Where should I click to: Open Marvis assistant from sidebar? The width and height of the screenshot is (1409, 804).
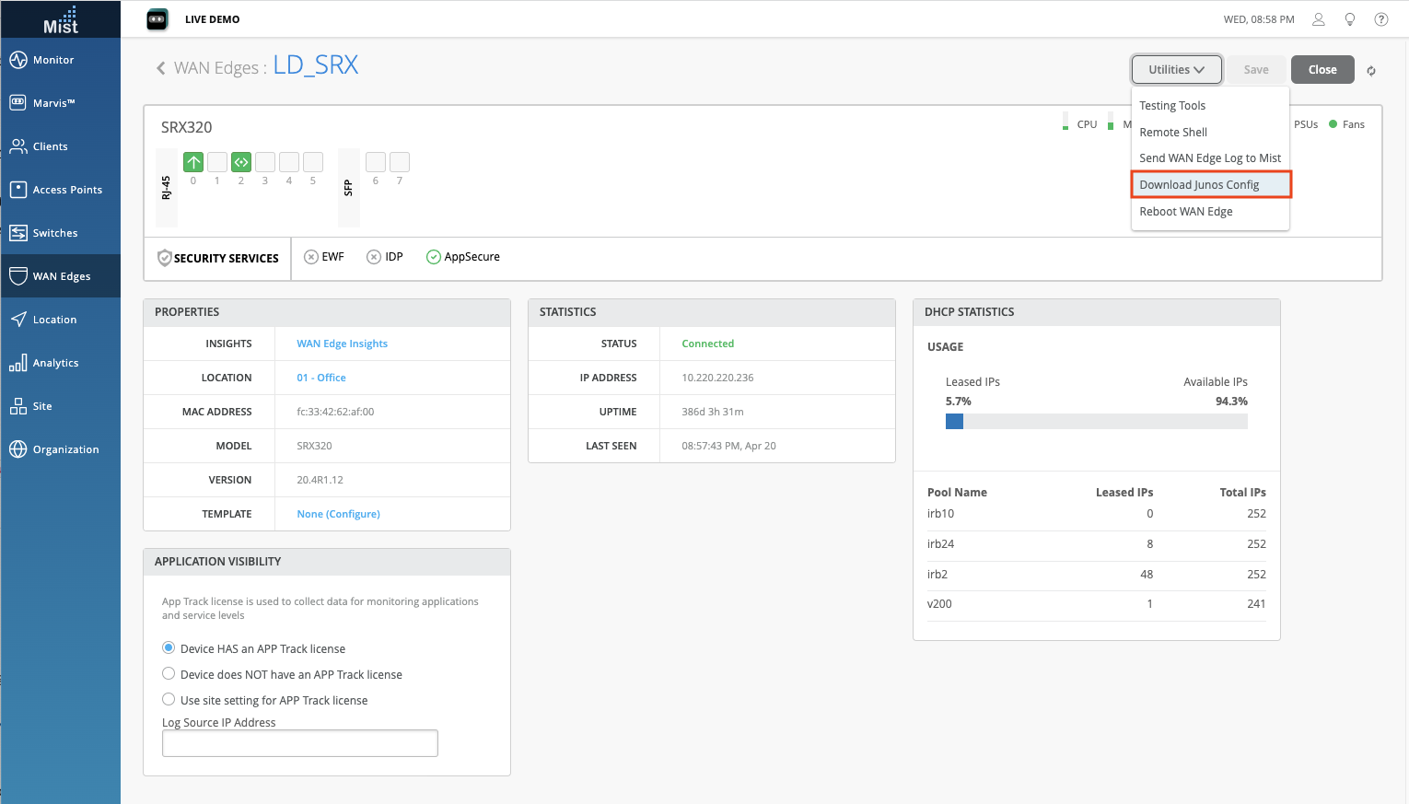[x=53, y=103]
